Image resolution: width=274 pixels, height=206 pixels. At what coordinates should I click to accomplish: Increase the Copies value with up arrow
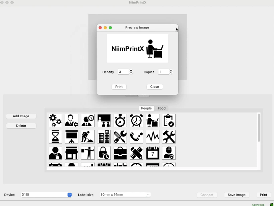pos(171,71)
